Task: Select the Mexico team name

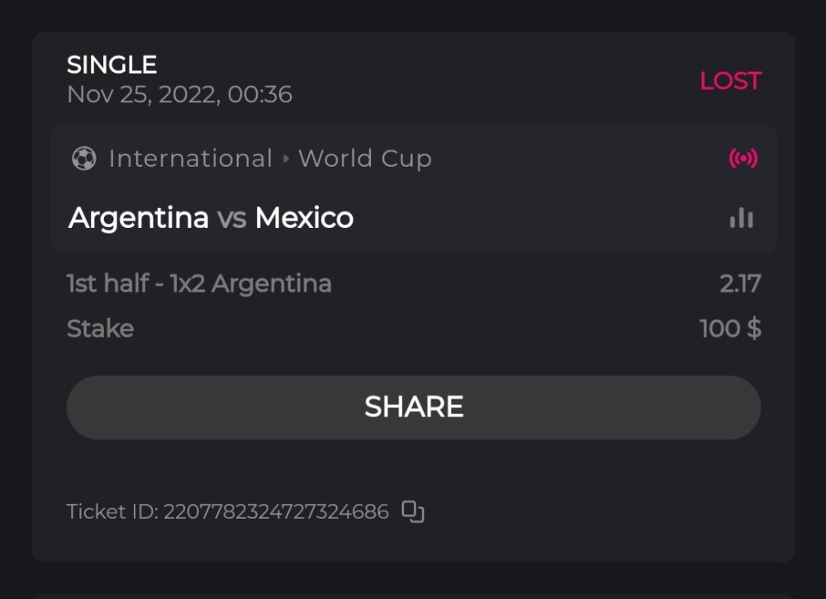Action: [304, 218]
